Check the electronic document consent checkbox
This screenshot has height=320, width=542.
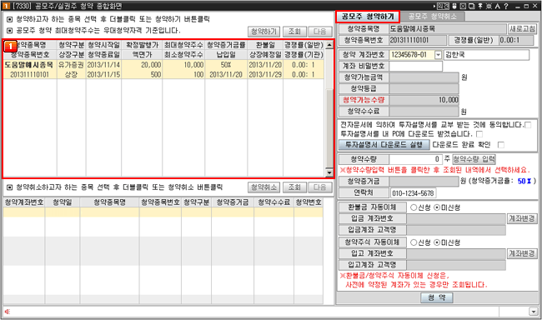(x=528, y=125)
